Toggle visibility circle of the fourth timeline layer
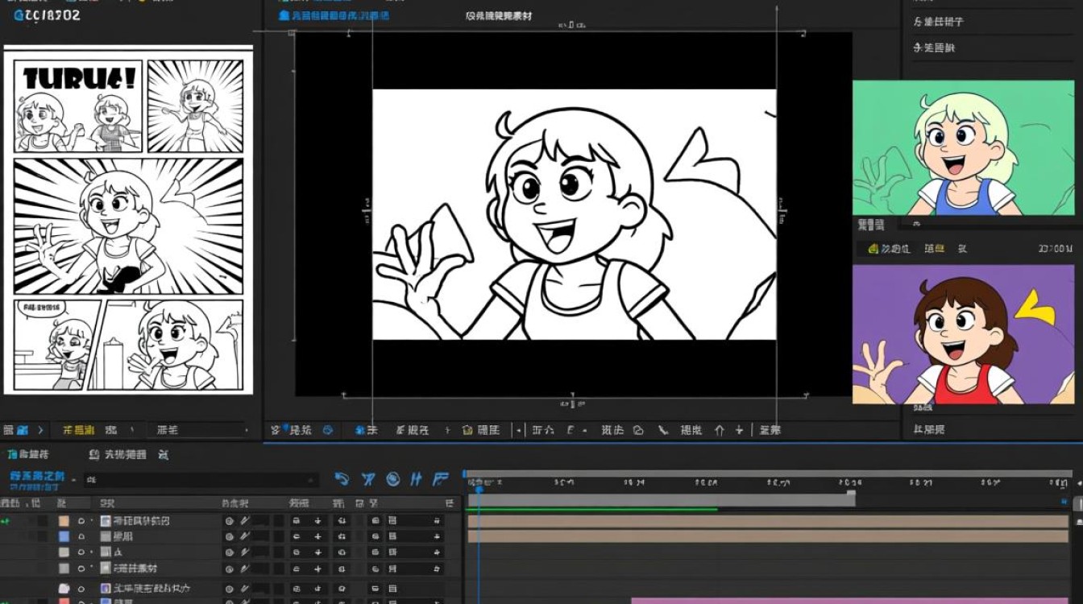 click(81, 569)
